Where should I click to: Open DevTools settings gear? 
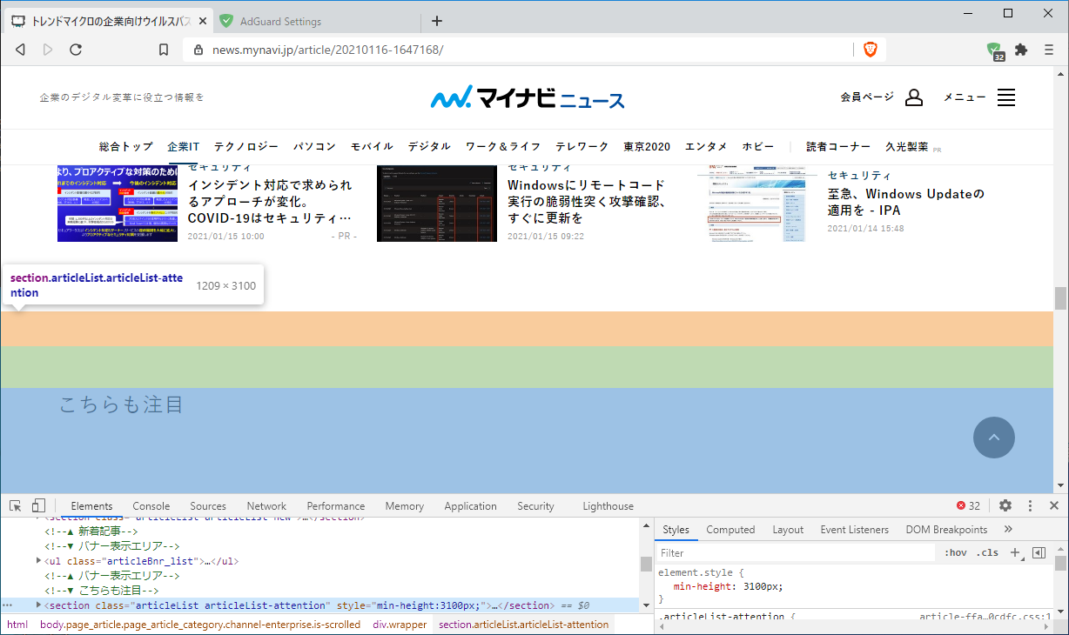1005,505
